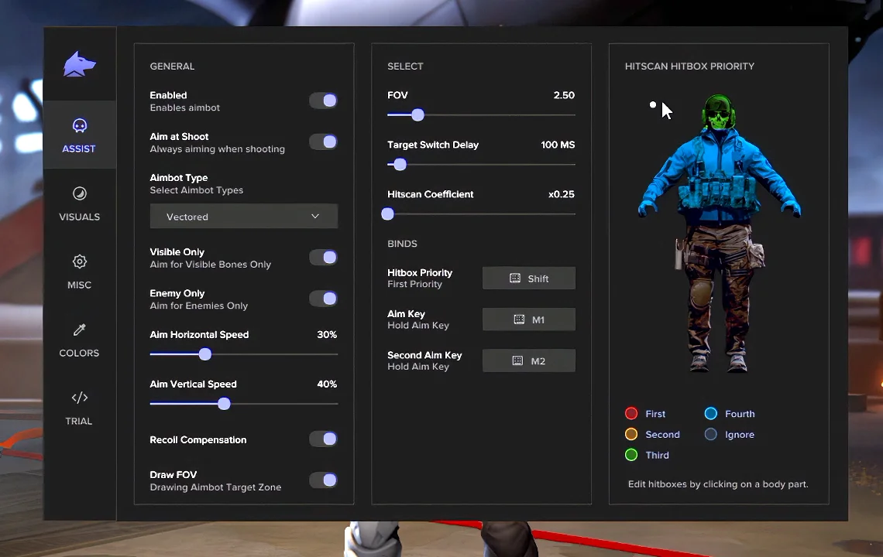Turn off Recoil Compensation
883x557 pixels.
(x=323, y=439)
